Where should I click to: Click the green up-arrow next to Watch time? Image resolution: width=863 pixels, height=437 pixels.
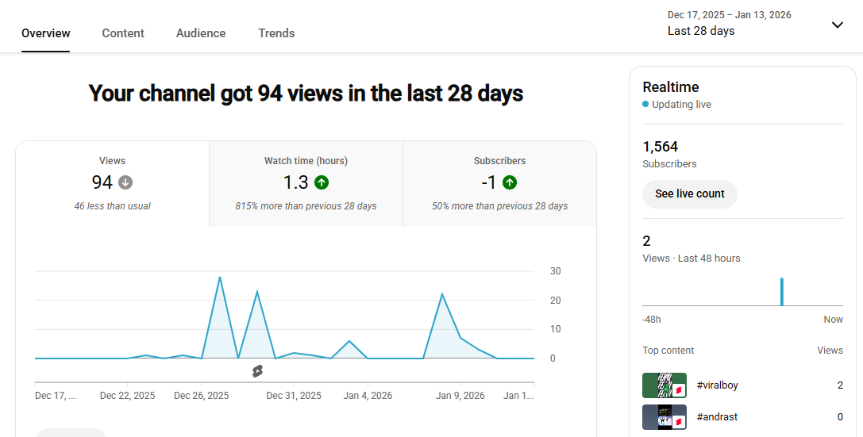[x=322, y=182]
